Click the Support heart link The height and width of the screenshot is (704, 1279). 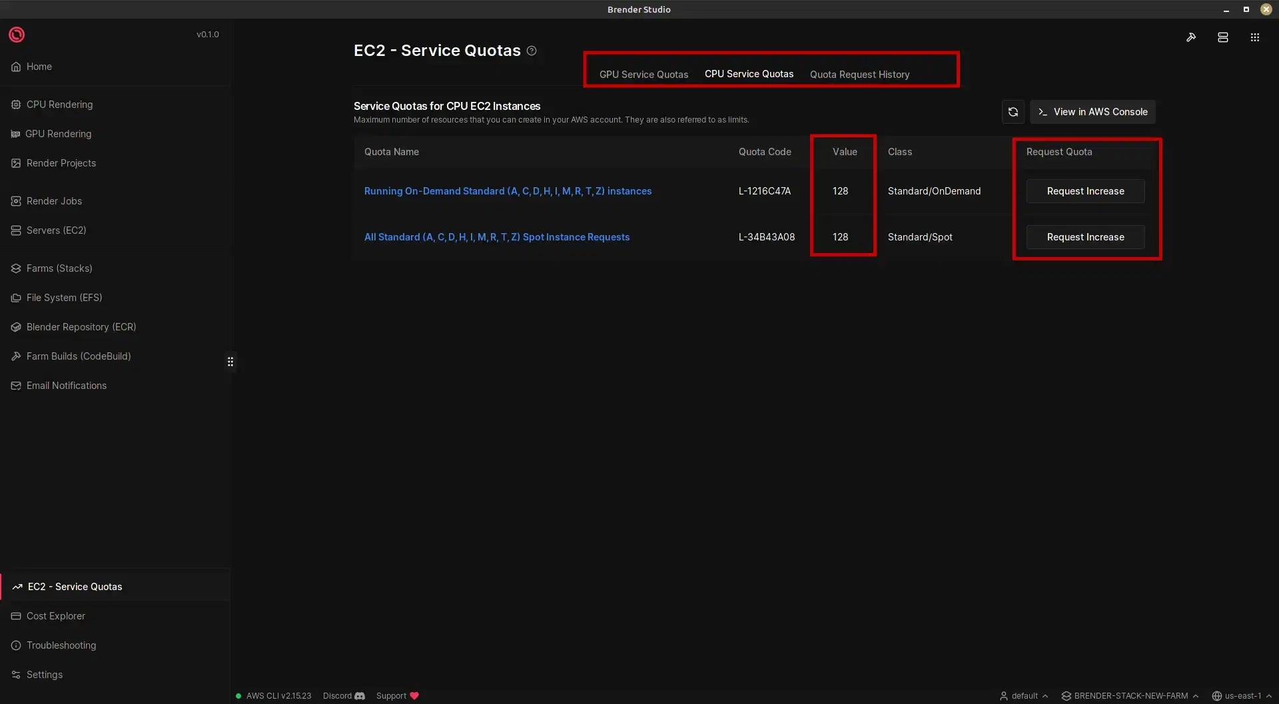(x=397, y=696)
